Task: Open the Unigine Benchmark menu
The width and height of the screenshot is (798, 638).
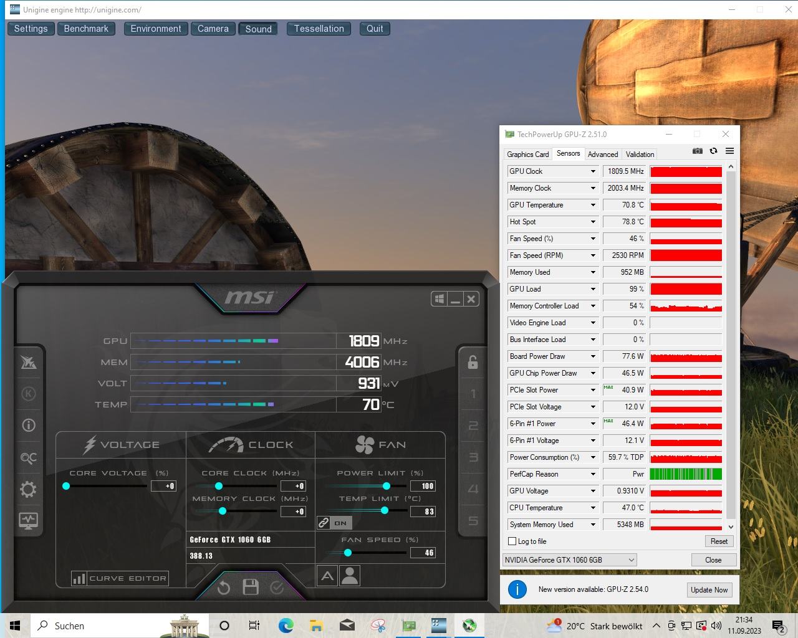Action: point(86,29)
